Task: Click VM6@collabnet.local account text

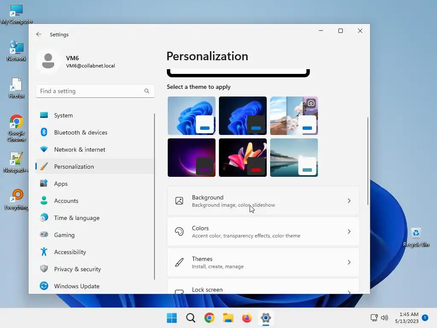Action: pos(90,66)
